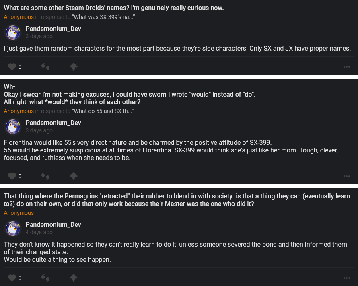The image size is (358, 286).
Task: Click Anonymous asker under Permagrins question
Action: 19,213
